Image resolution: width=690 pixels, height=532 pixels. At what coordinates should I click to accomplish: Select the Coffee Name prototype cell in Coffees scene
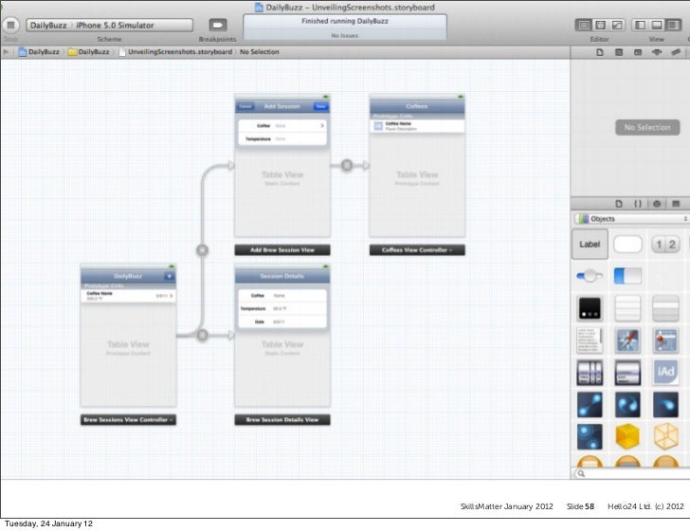pos(417,126)
